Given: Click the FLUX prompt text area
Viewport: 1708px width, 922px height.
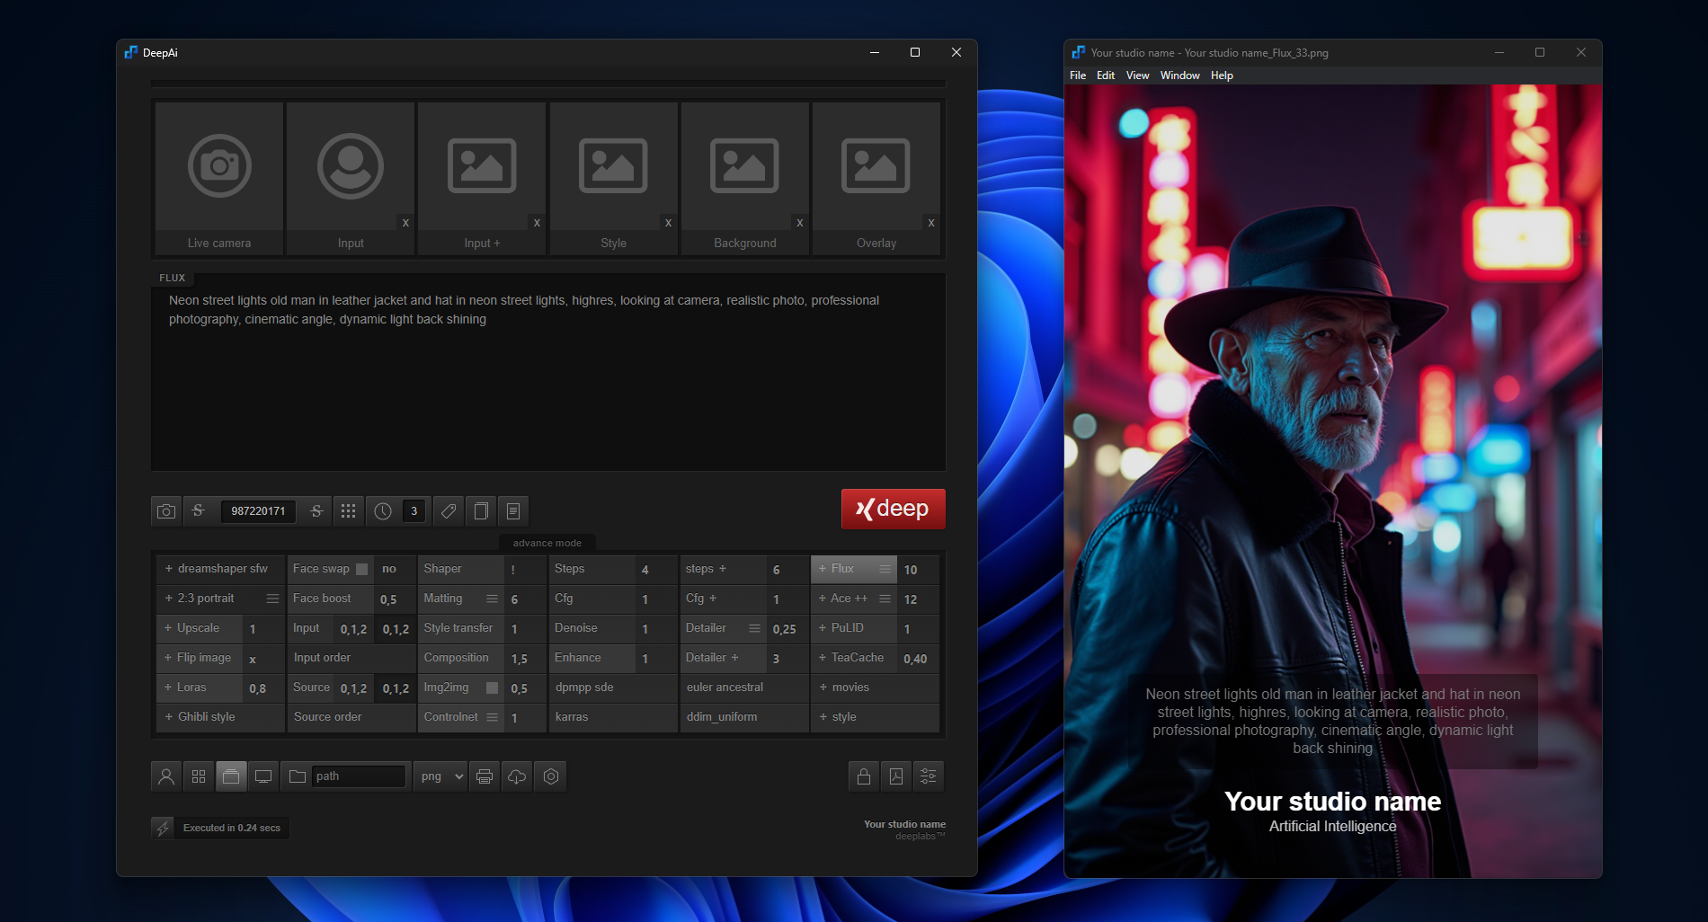Looking at the screenshot, I should 547,373.
